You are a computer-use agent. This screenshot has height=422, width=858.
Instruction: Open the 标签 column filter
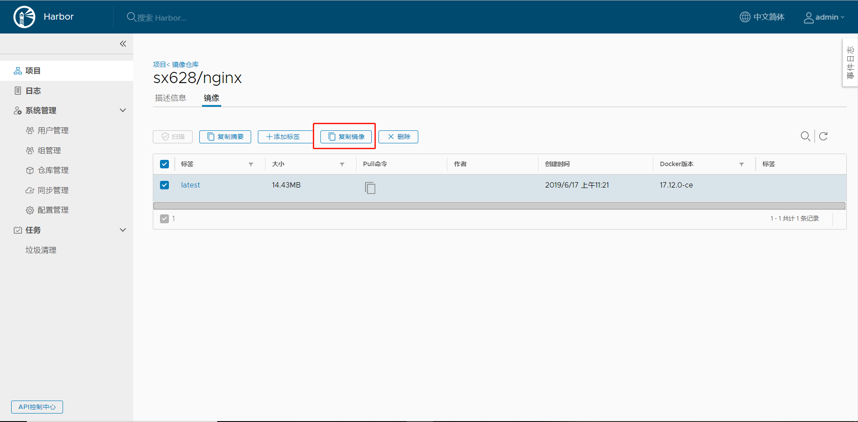(251, 164)
